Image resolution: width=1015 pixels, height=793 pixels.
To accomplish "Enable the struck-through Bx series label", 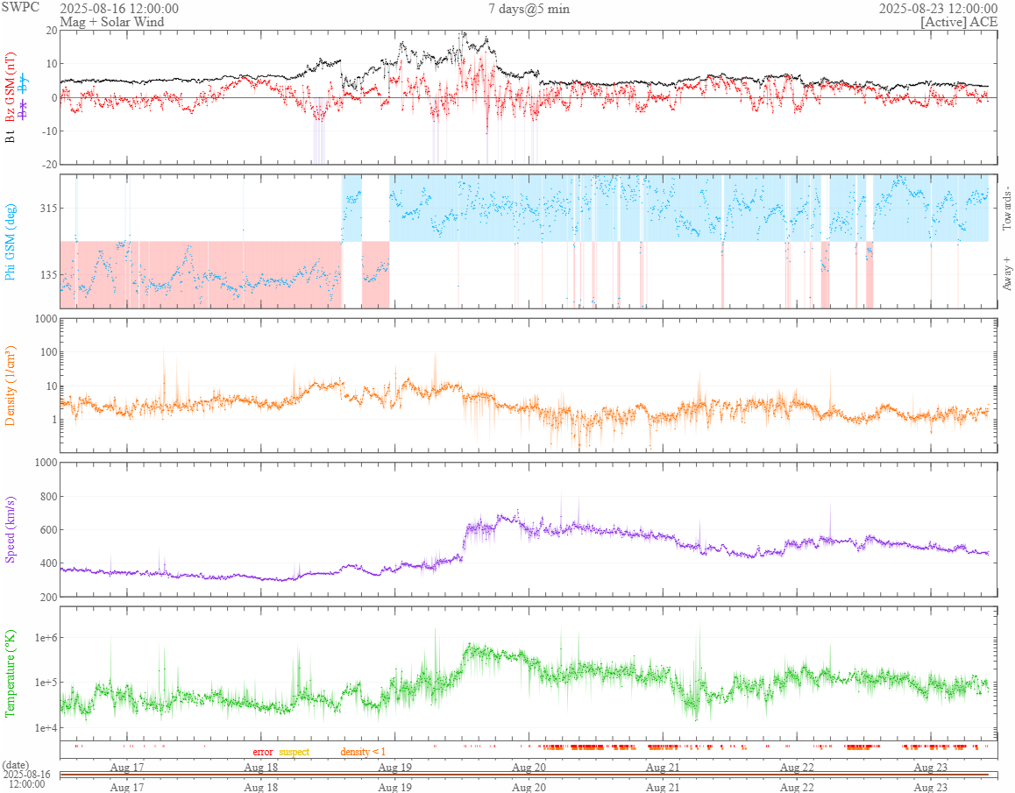I will click(24, 110).
